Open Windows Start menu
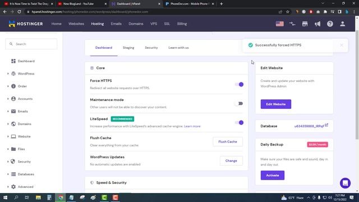This screenshot has width=359, height=202. pos(5,198)
